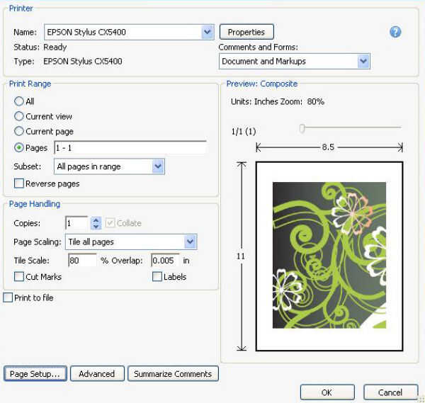Click the preview page slider handle
This screenshot has height=403, width=425.
coord(302,128)
